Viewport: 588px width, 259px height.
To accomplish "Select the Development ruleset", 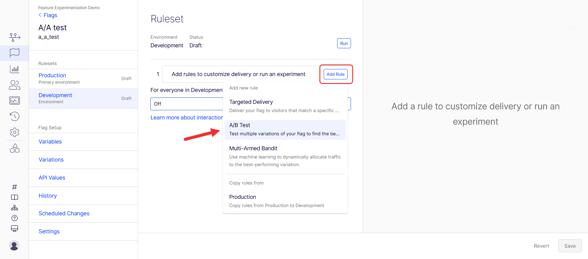I will click(83, 98).
